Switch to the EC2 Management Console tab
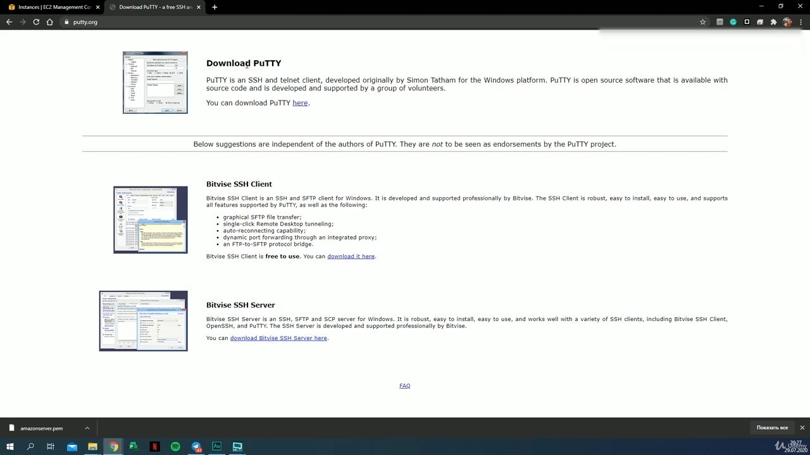Image resolution: width=810 pixels, height=455 pixels. tap(53, 7)
